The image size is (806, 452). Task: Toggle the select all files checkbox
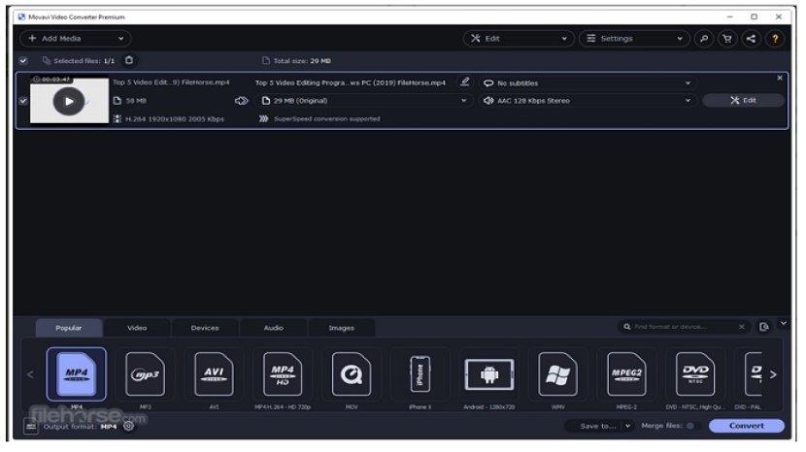tap(23, 61)
